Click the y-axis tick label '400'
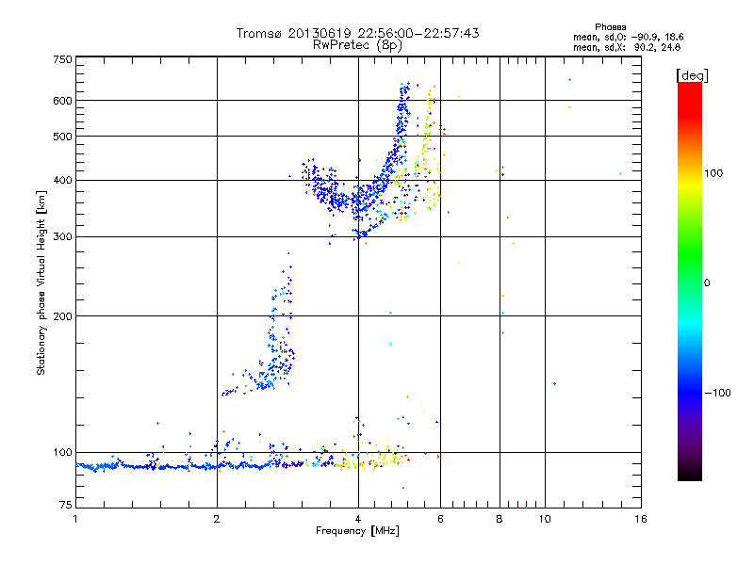Viewport: 754px width, 565px height. pyautogui.click(x=62, y=181)
